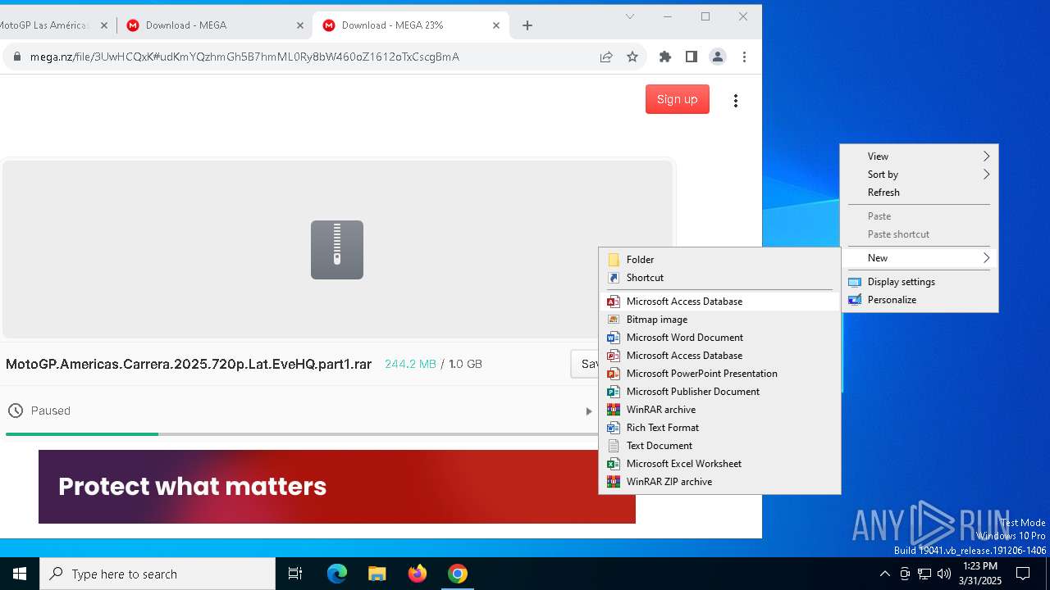Create a new Microsoft PowerPoint Presentation
Viewport: 1050px width, 590px height.
click(719, 374)
